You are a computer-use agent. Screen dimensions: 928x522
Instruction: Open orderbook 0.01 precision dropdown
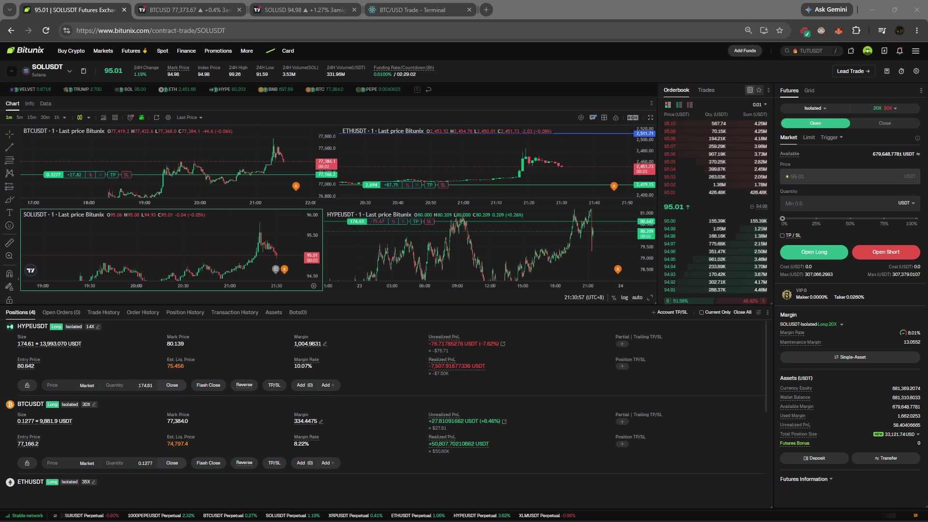tap(759, 104)
